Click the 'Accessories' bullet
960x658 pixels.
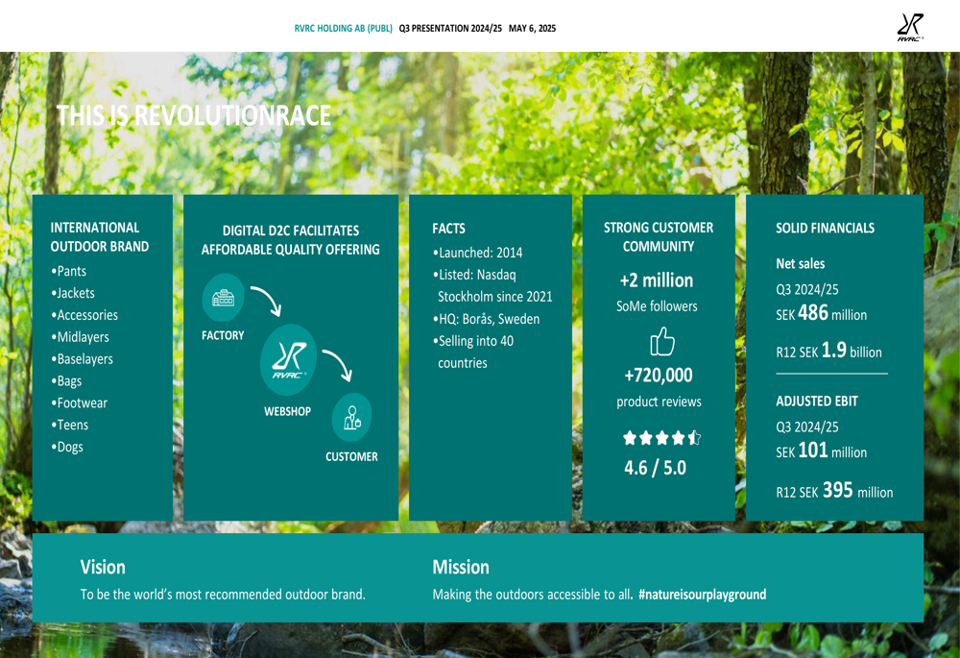point(84,315)
